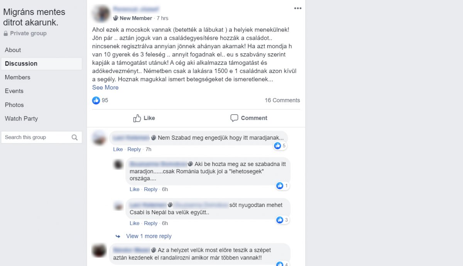Viewport: 463px width, 266px height.
Task: Open the Photos section
Action: pyautogui.click(x=14, y=105)
